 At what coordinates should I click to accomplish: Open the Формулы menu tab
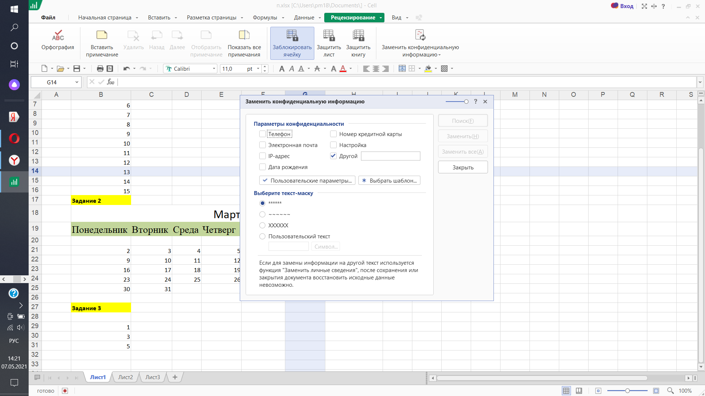pos(265,18)
